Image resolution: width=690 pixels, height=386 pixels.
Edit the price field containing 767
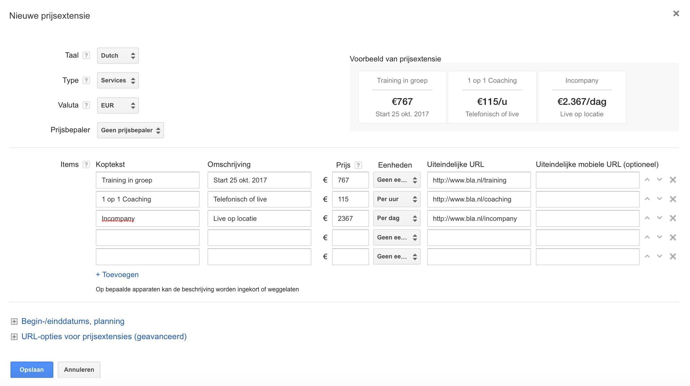pos(350,180)
